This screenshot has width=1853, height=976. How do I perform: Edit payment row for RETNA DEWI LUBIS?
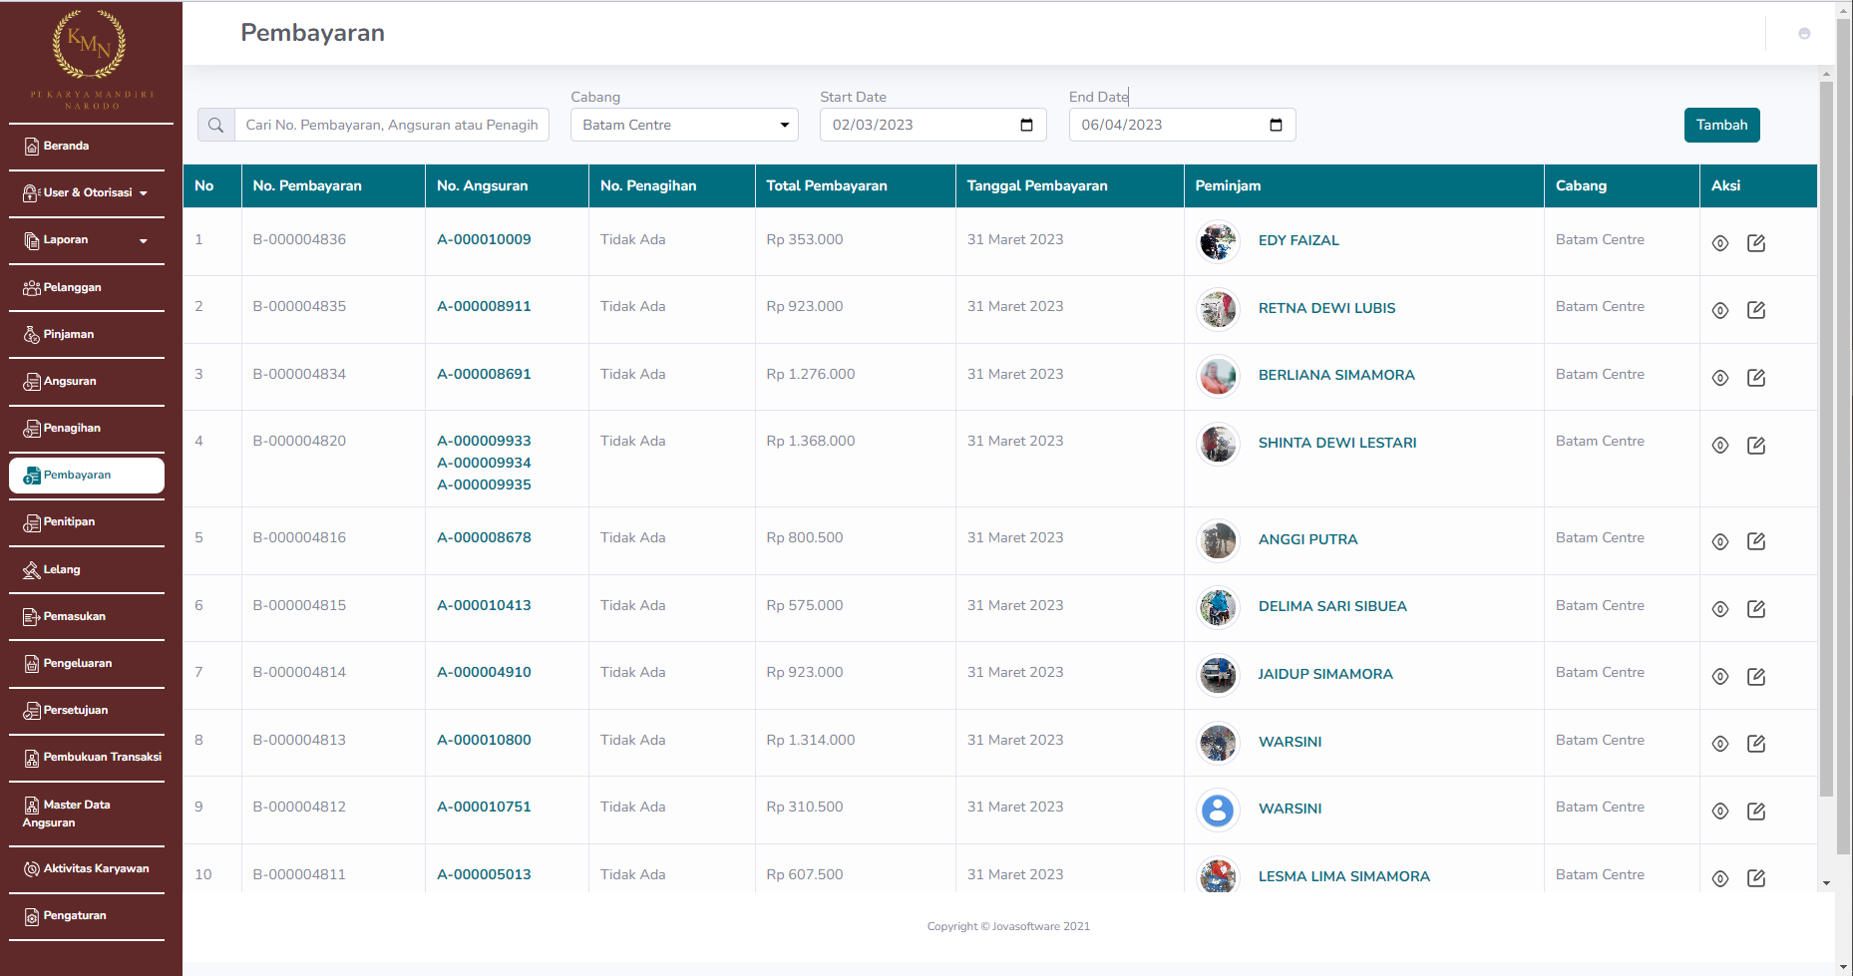click(1755, 310)
